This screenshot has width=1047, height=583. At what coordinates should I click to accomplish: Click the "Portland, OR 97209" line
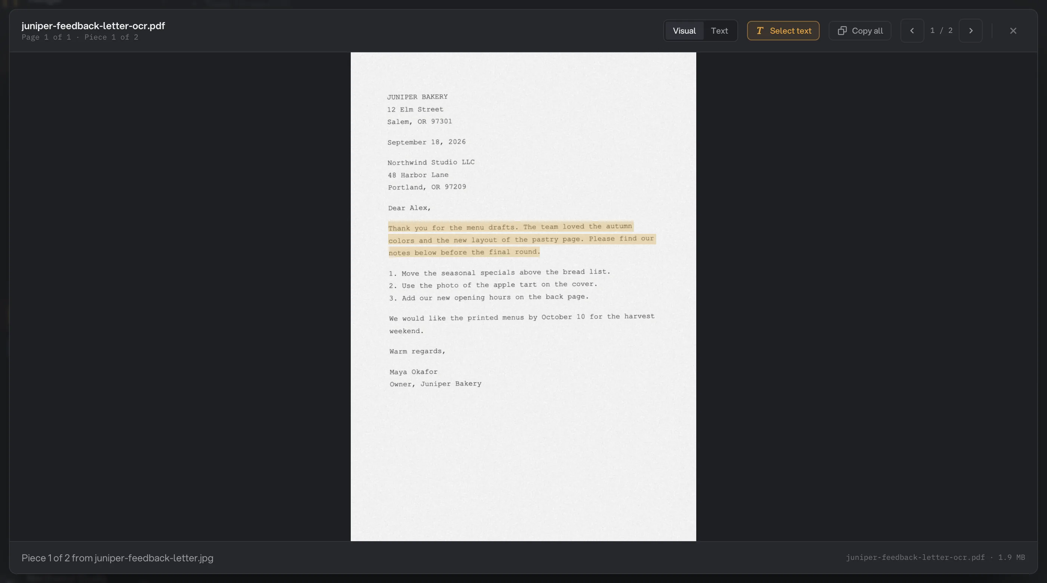(427, 187)
